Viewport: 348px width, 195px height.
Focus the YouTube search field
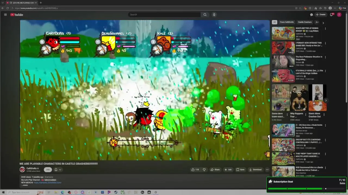pyautogui.click(x=164, y=15)
